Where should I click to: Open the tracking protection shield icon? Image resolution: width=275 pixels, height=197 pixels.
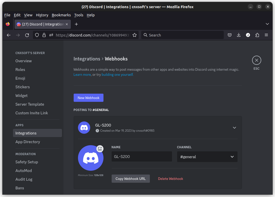coord(37,35)
